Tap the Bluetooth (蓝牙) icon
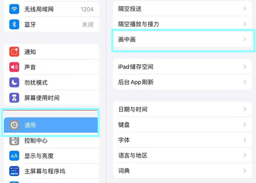Screen dimensions: 256x183 15,24
